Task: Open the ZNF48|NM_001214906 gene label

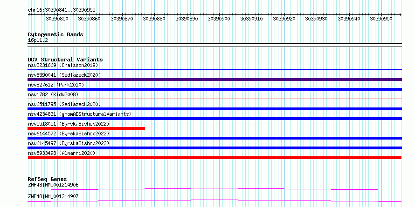Action: (x=53, y=185)
